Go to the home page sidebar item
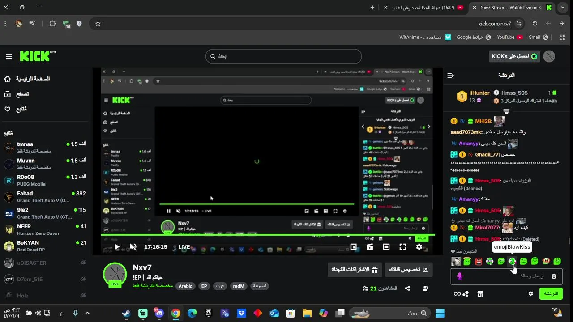 tap(27, 79)
